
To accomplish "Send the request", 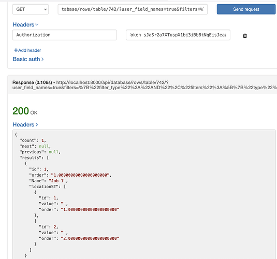I will tap(246, 9).
